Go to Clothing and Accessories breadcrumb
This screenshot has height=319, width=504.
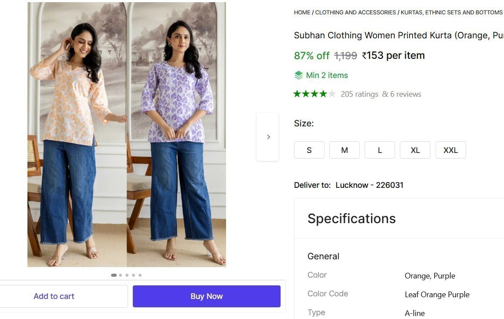[x=355, y=13]
